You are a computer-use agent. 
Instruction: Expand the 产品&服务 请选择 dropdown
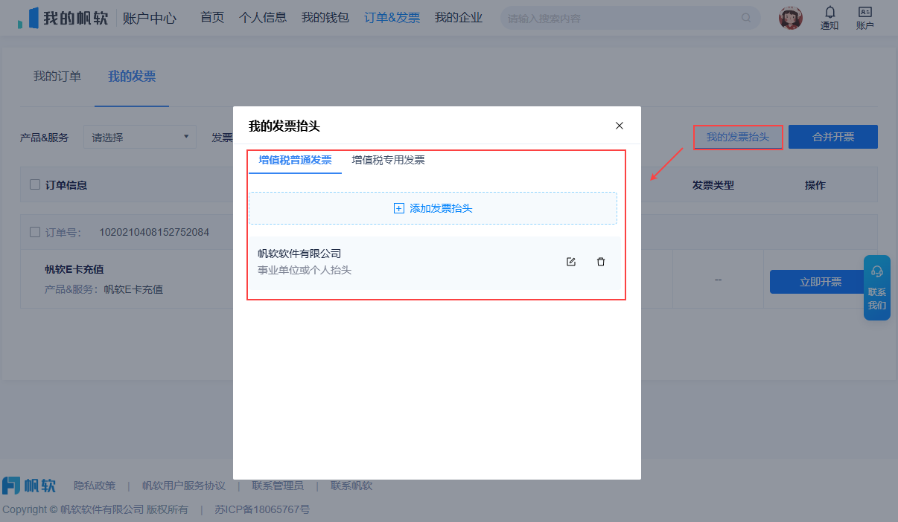click(x=139, y=137)
